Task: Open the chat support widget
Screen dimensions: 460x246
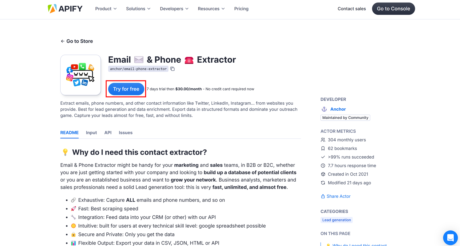Action: 450,238
